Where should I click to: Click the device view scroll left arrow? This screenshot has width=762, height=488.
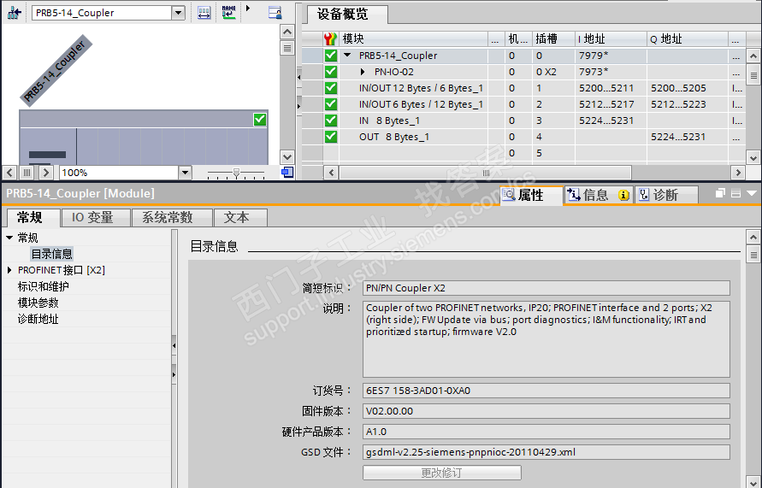(x=10, y=173)
